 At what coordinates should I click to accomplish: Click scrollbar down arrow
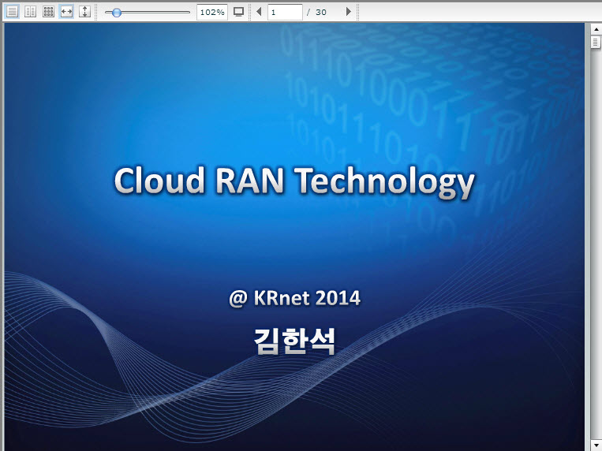point(596,445)
